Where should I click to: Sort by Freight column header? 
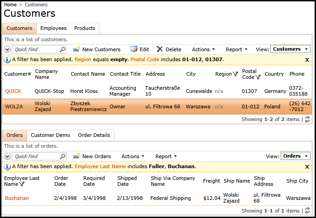[211, 181]
